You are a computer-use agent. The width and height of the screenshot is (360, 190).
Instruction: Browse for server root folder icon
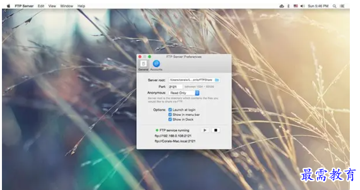pos(217,80)
